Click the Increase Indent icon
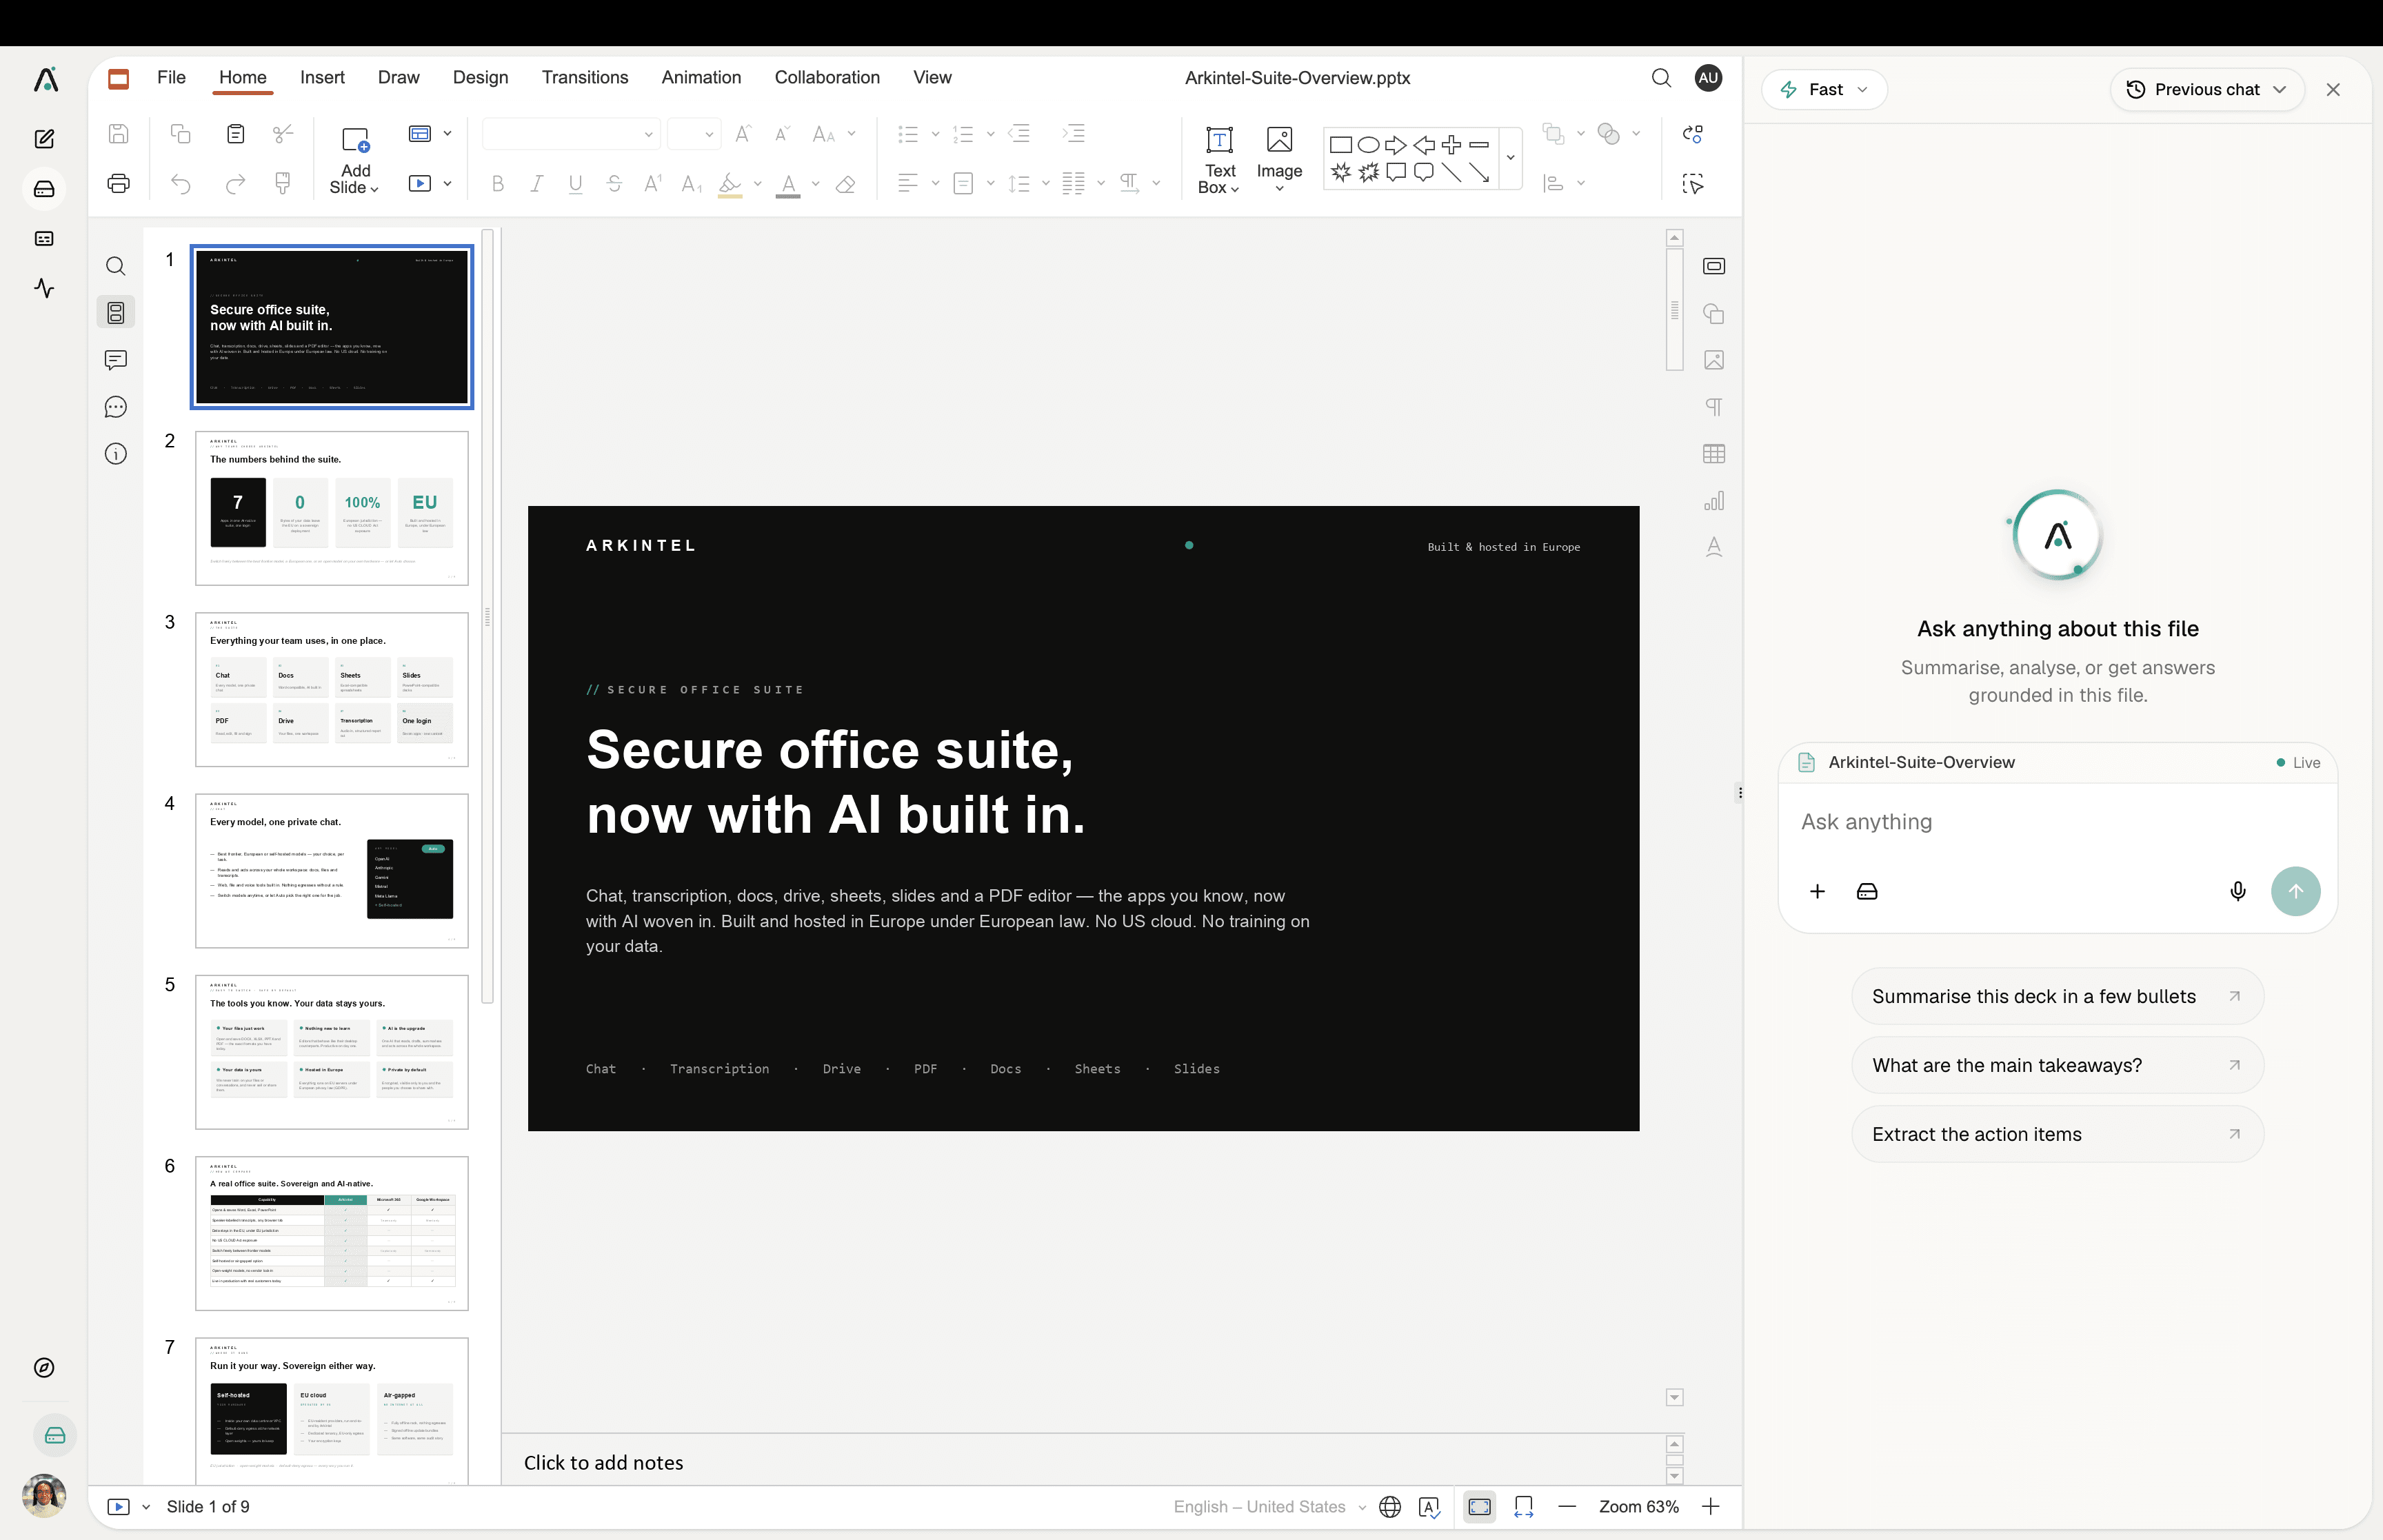The height and width of the screenshot is (1540, 2383). pyautogui.click(x=1074, y=134)
